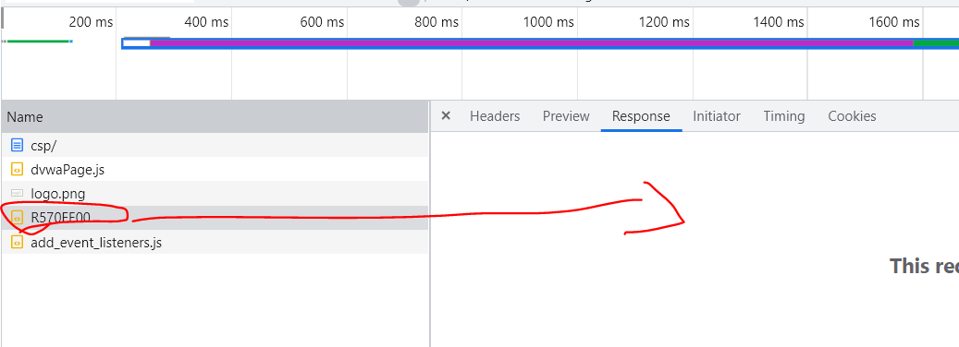Click the document icon next to csp/

(x=18, y=146)
